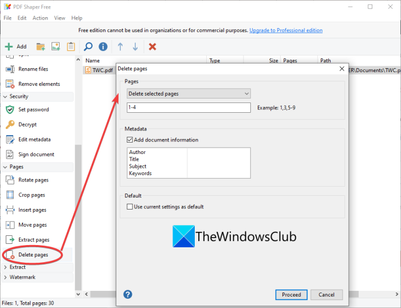Click the green Add plus icon
401x308 pixels.
click(9, 46)
